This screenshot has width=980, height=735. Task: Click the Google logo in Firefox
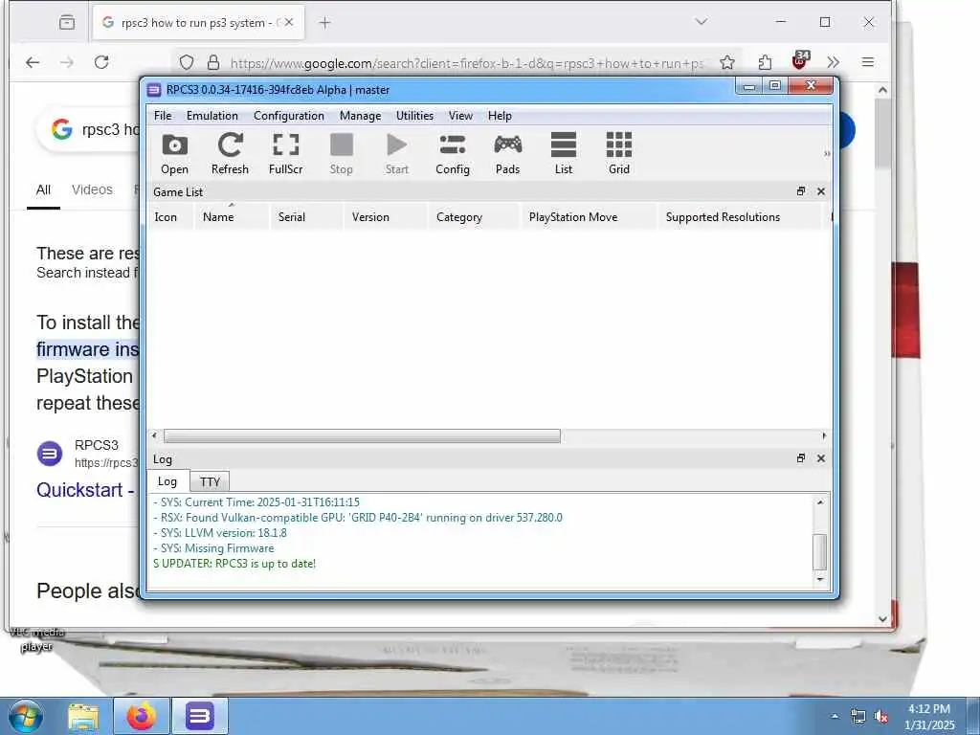click(x=62, y=129)
